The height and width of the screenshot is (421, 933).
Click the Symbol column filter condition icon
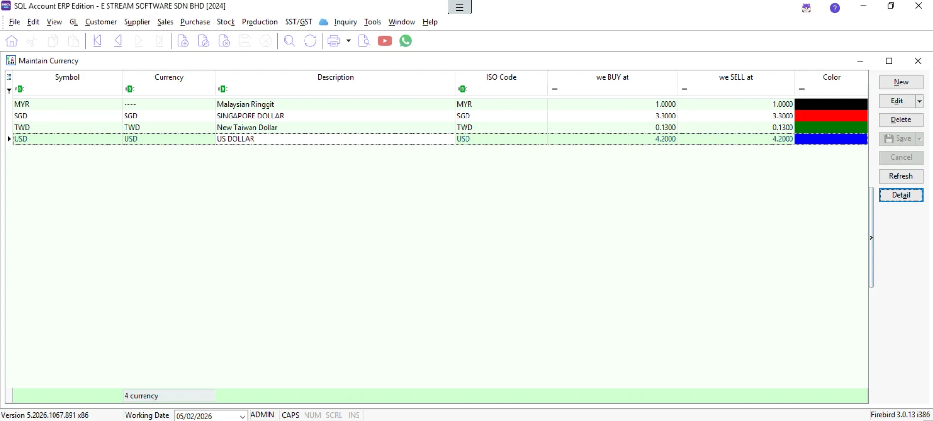pyautogui.click(x=19, y=89)
